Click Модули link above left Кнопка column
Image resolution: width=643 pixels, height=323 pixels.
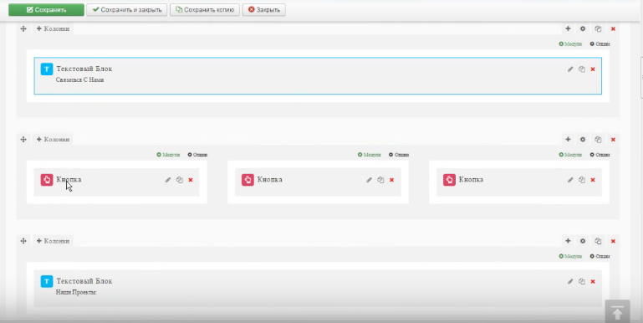(x=168, y=155)
